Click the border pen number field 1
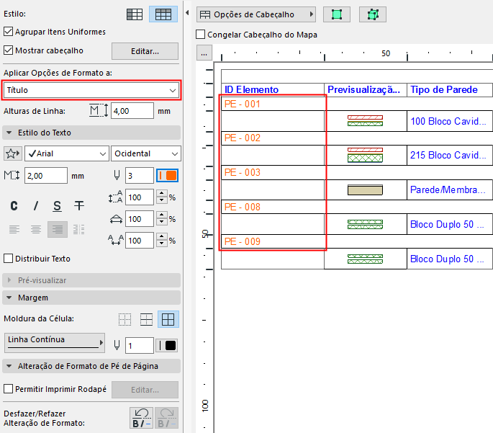Viewport: 493px width, 433px height. tap(140, 346)
